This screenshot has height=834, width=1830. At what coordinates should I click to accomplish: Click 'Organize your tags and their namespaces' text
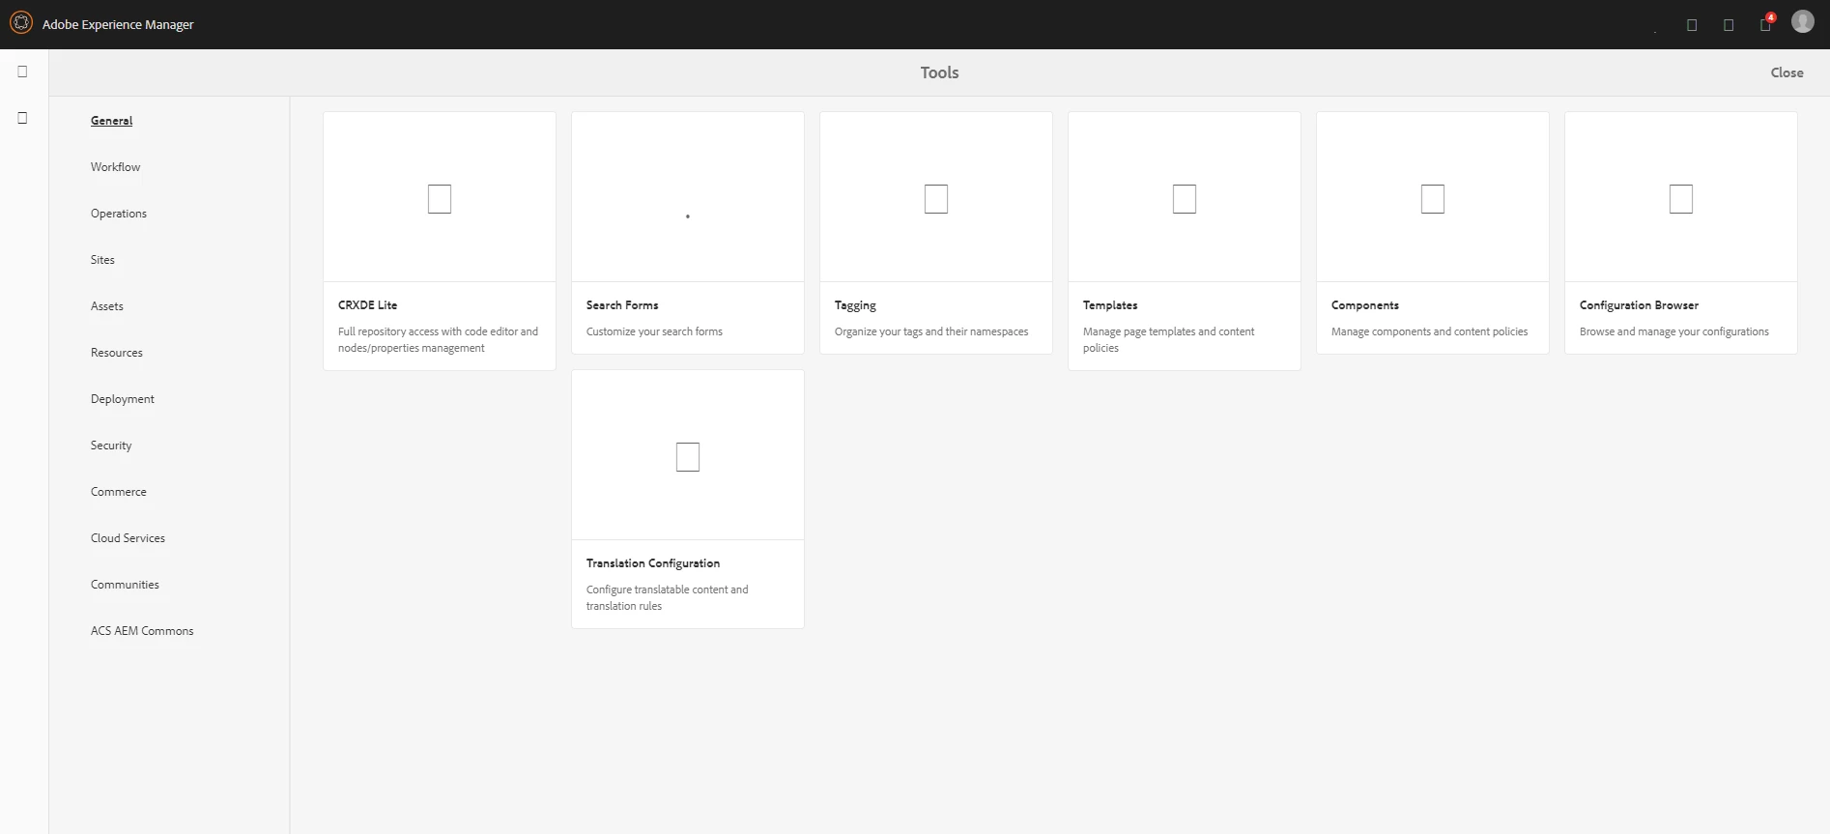(931, 331)
